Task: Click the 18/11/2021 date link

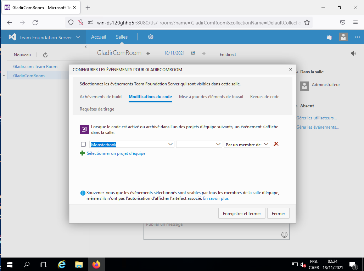Action: point(174,53)
